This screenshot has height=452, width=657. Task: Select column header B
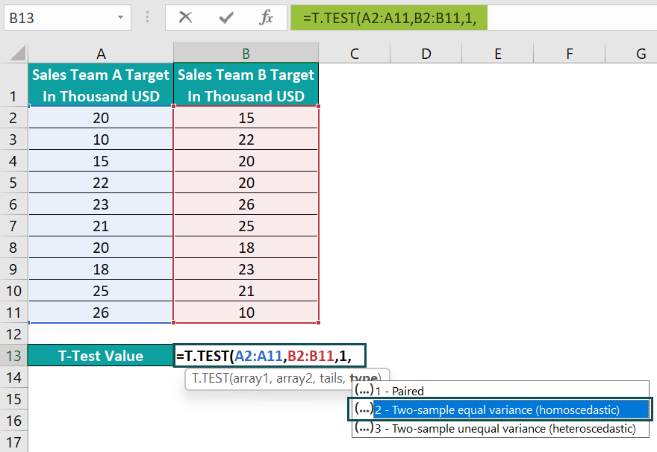246,53
